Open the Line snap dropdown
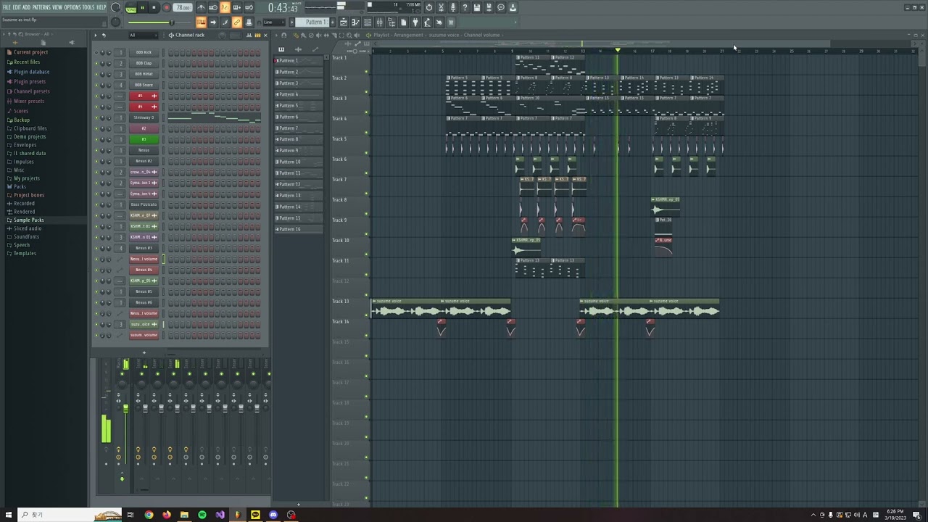The width and height of the screenshot is (928, 522). click(274, 22)
